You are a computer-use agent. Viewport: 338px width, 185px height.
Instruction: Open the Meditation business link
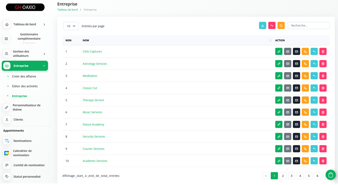coord(90,76)
